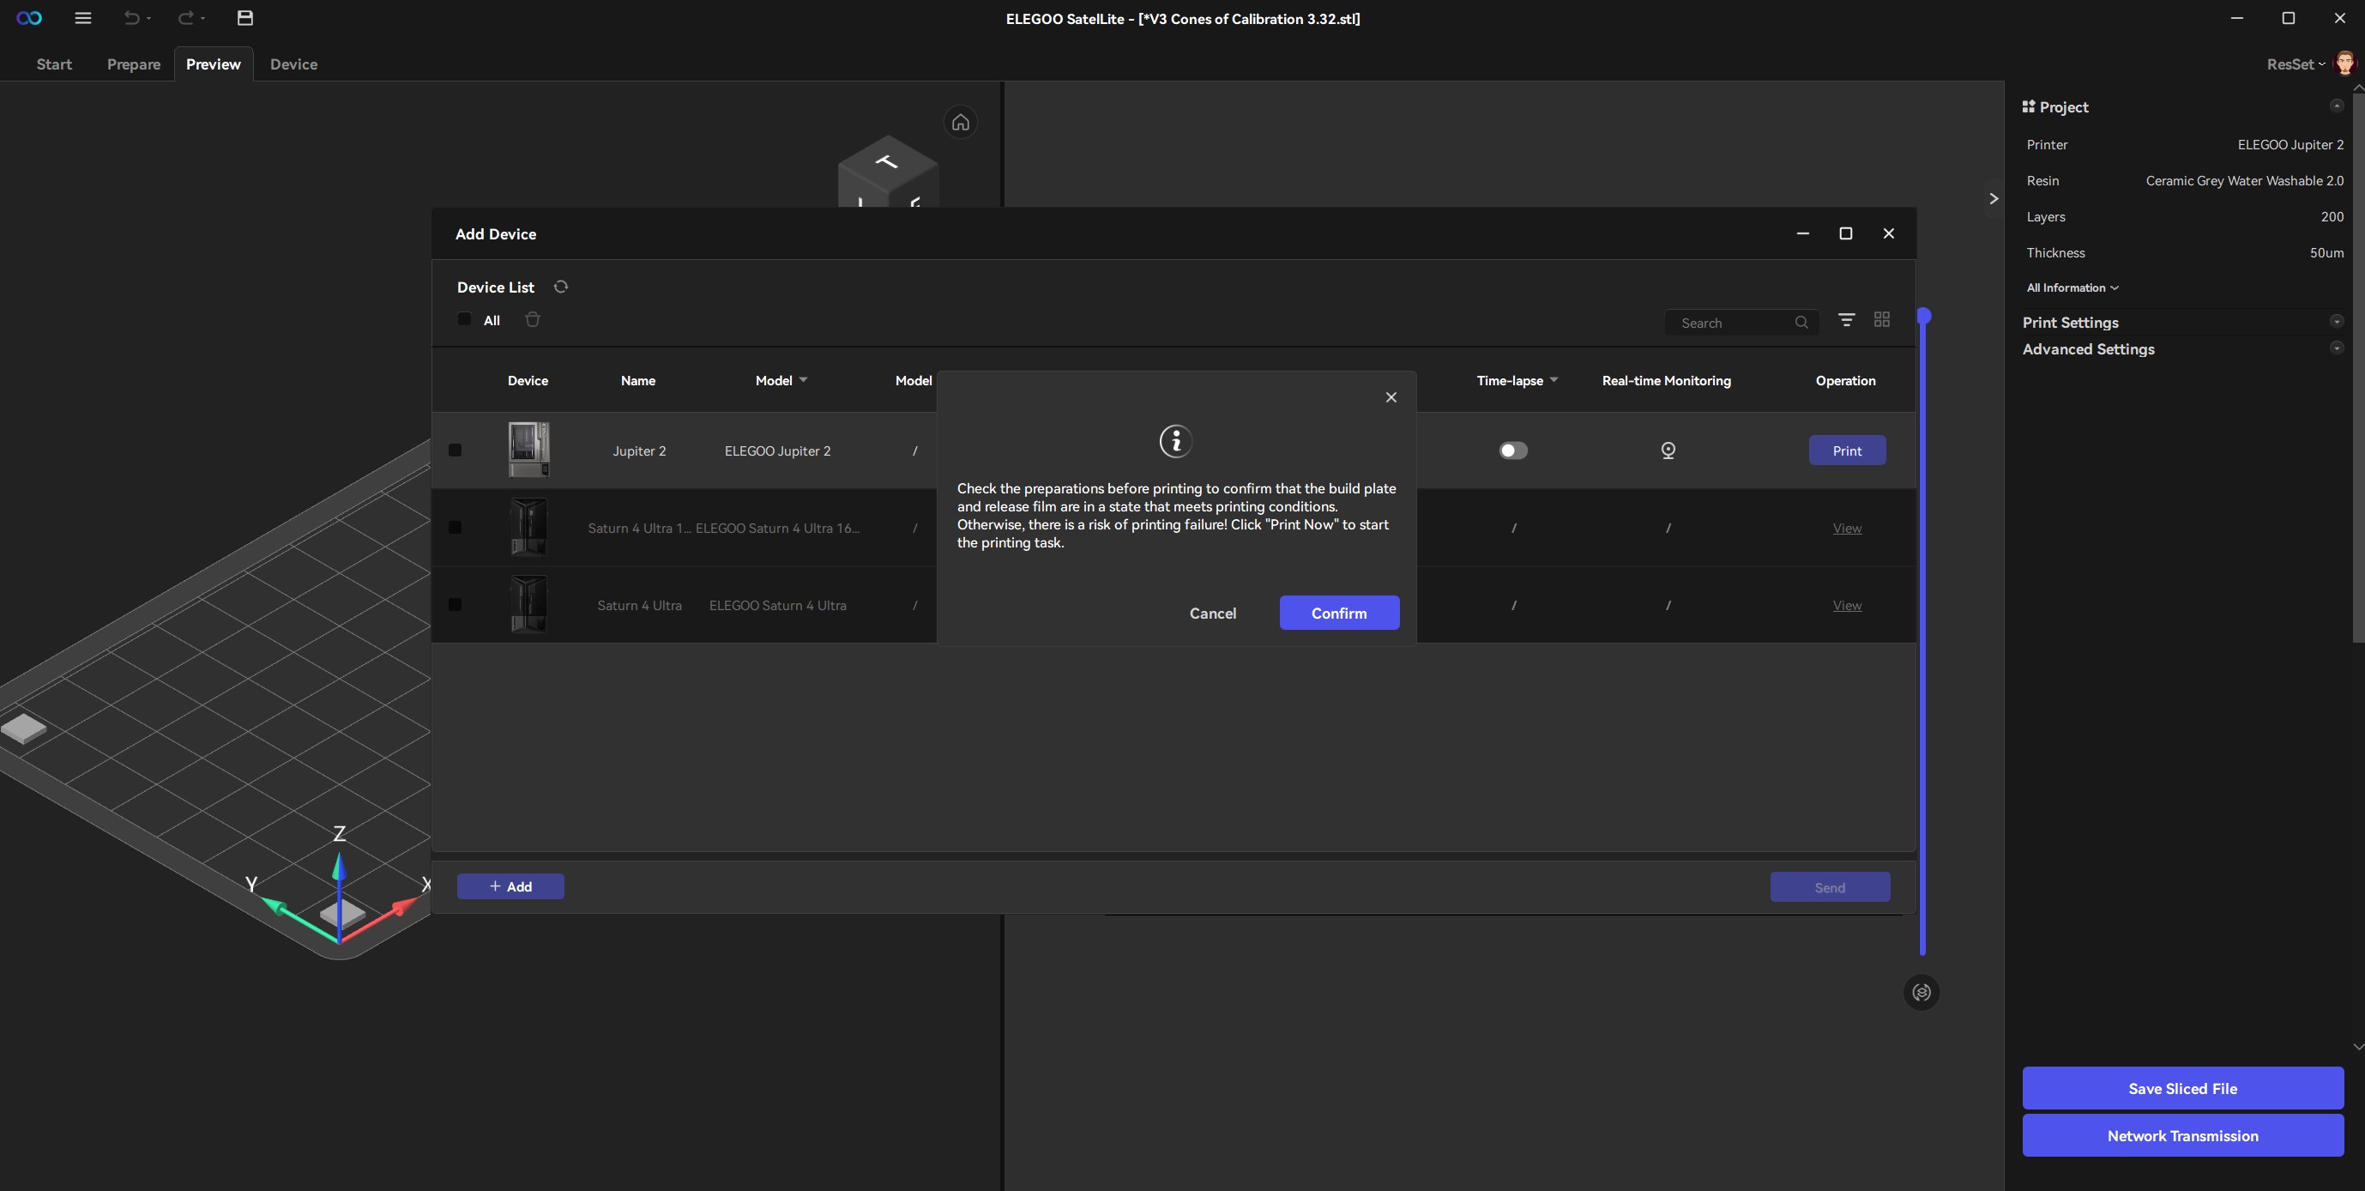Click the view orientation cube
The width and height of the screenshot is (2365, 1191).
click(x=887, y=172)
